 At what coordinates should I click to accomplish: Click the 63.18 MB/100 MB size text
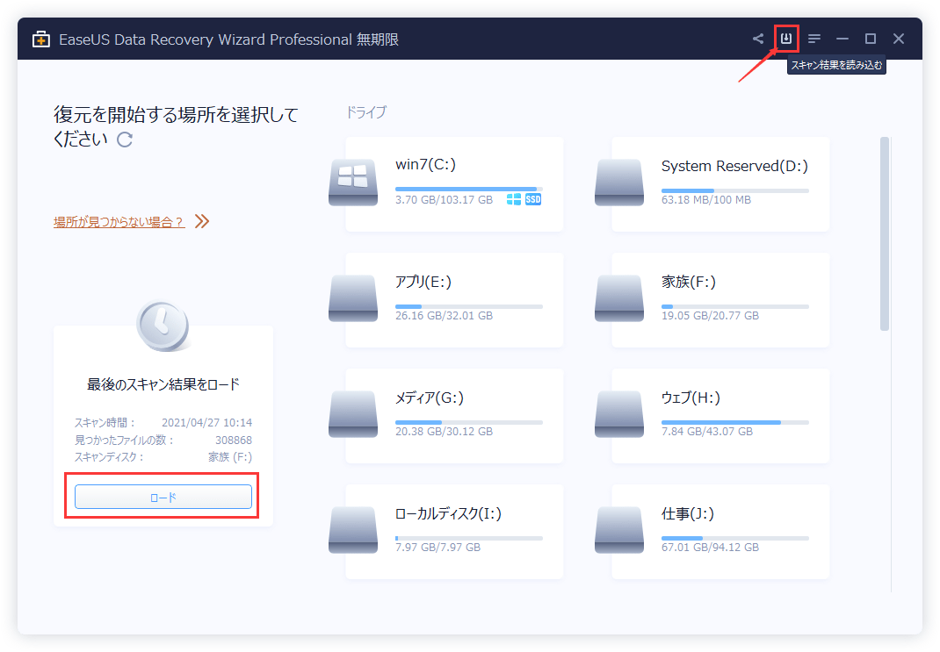point(706,200)
